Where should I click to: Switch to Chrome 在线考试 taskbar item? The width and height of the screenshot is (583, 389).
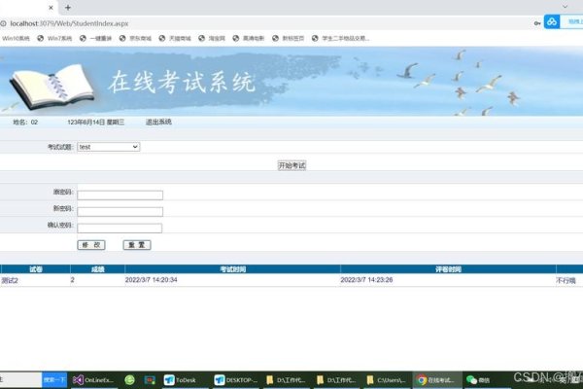(436, 380)
